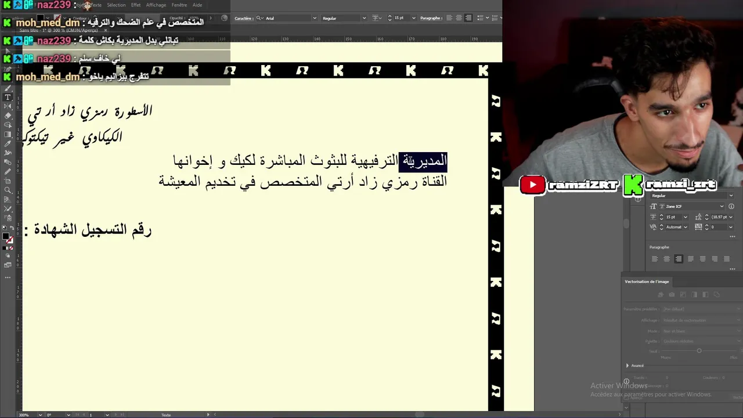This screenshot has height=418, width=743.
Task: Click the Caractère label link
Action: click(243, 18)
